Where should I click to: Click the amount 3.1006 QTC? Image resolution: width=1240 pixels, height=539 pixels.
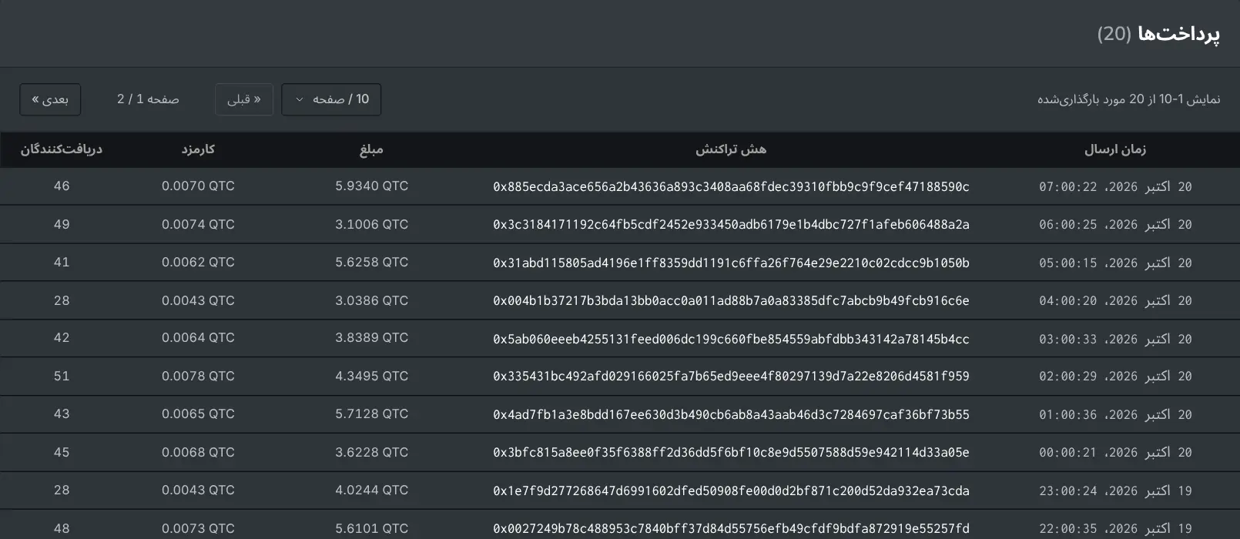(x=371, y=224)
